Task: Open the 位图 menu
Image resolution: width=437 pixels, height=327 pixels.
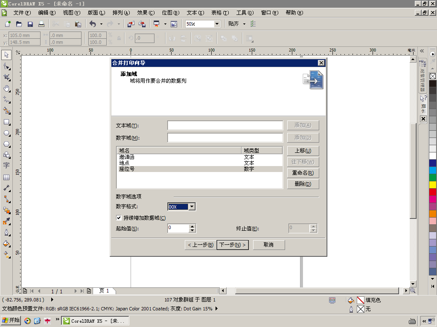Action: [x=171, y=13]
